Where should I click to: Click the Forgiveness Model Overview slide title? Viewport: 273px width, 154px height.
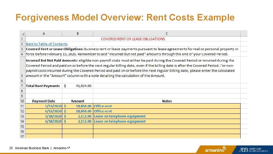point(125,17)
